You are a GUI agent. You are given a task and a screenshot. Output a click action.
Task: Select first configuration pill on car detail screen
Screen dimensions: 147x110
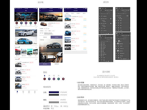[x=46, y=31]
